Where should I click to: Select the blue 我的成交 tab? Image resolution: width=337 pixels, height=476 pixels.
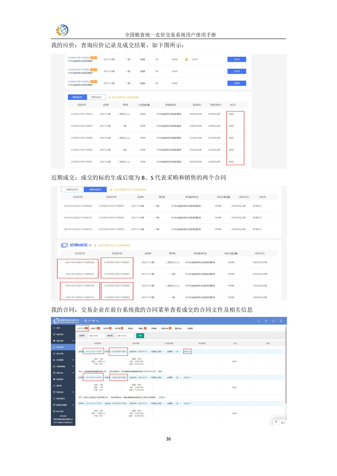point(95,189)
